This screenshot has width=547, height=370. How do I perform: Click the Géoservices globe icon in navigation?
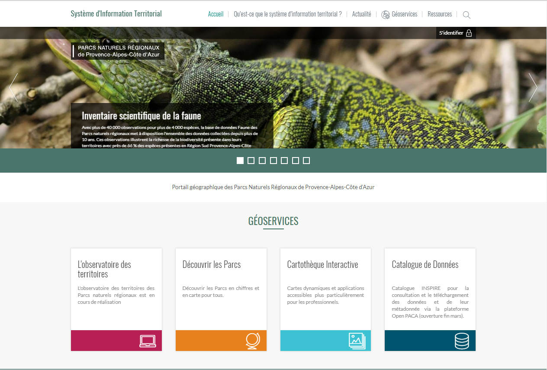tap(385, 15)
